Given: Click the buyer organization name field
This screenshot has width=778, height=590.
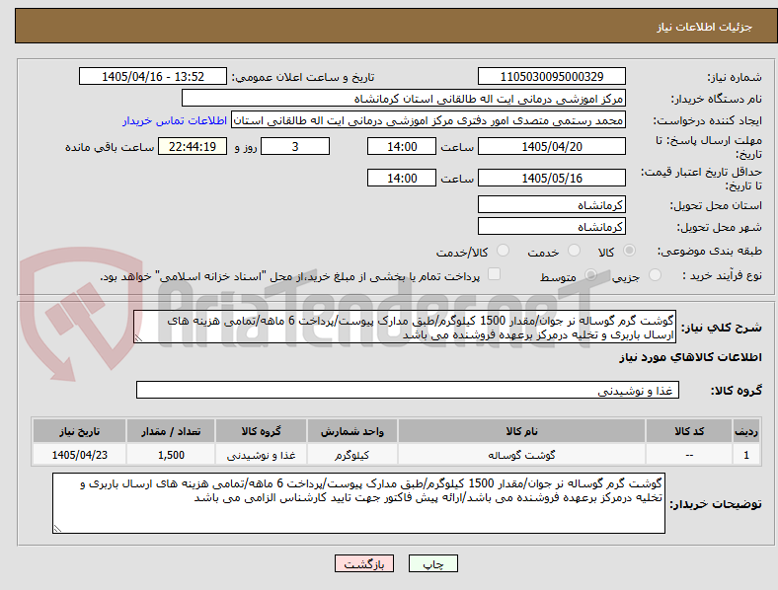Looking at the screenshot, I should coord(404,98).
